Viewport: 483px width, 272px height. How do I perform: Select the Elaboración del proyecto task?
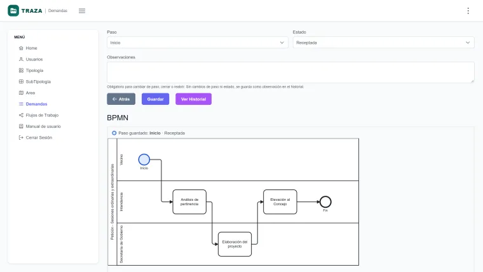click(x=235, y=244)
